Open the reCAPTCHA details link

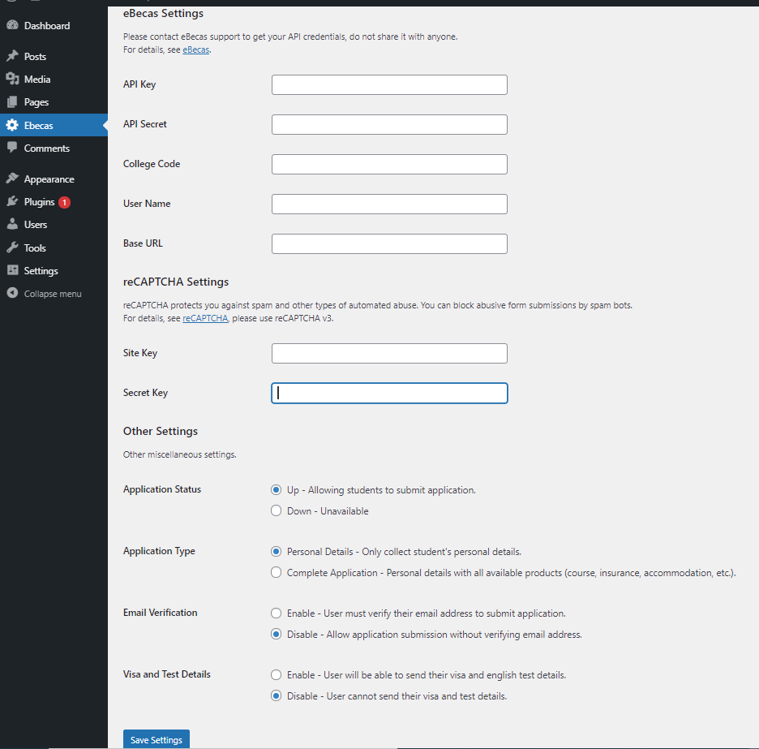click(x=205, y=318)
